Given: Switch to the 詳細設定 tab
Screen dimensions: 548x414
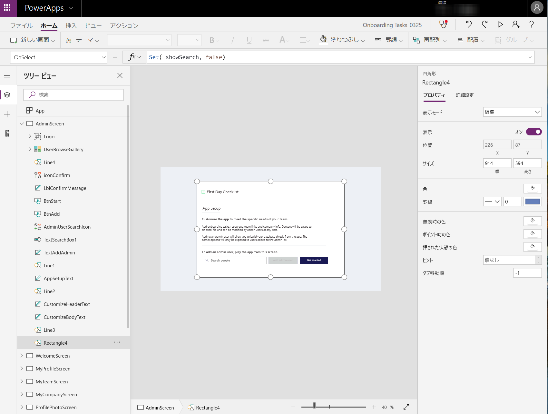Looking at the screenshot, I should [x=465, y=95].
